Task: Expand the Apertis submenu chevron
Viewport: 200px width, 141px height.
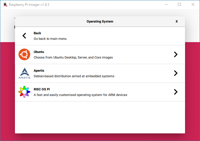Action: coord(176,73)
